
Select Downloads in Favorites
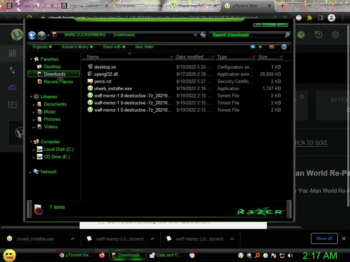point(54,74)
